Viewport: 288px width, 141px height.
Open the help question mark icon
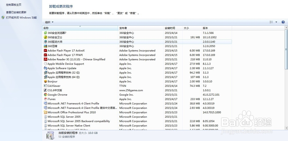283,22
